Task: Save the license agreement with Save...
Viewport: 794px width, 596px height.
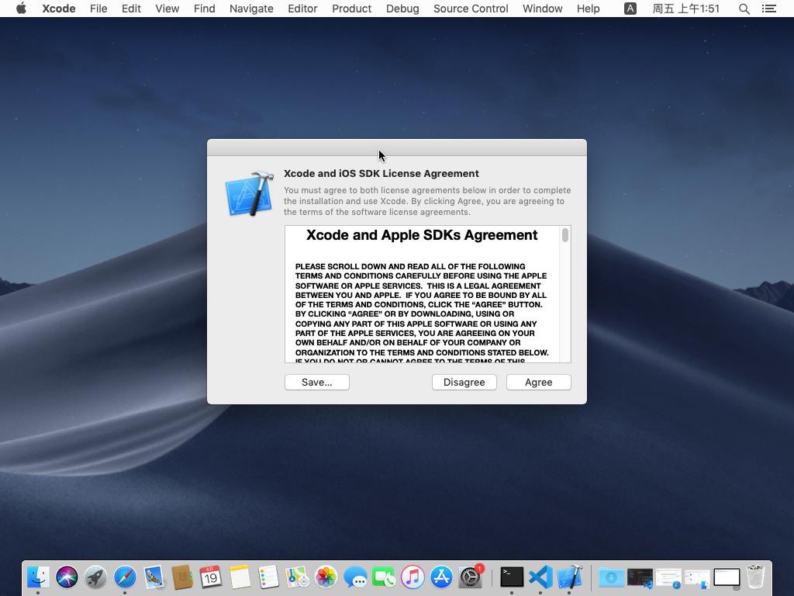Action: click(x=317, y=382)
